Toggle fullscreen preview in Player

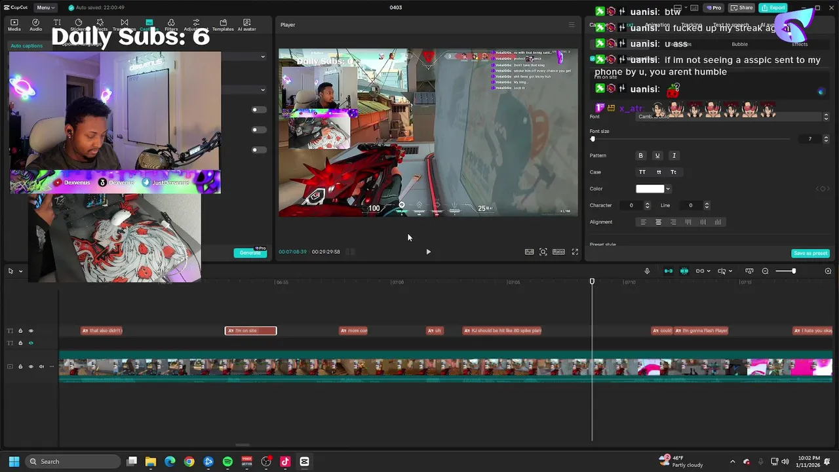pyautogui.click(x=575, y=252)
